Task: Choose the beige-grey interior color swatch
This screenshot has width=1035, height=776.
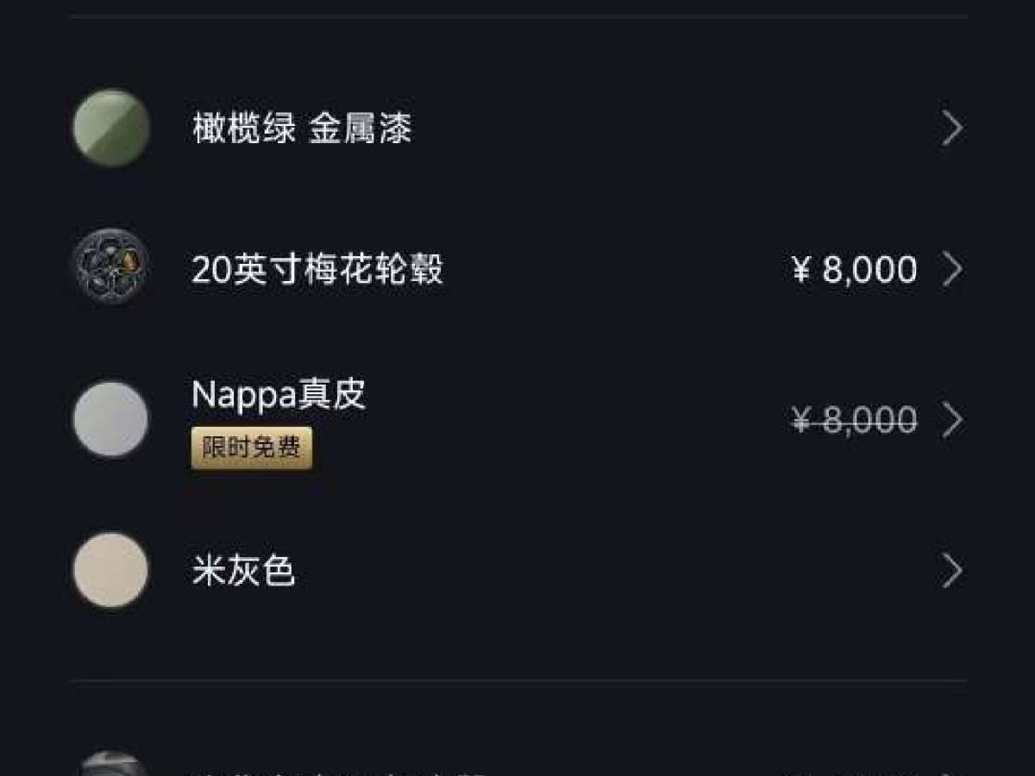Action: point(111,570)
